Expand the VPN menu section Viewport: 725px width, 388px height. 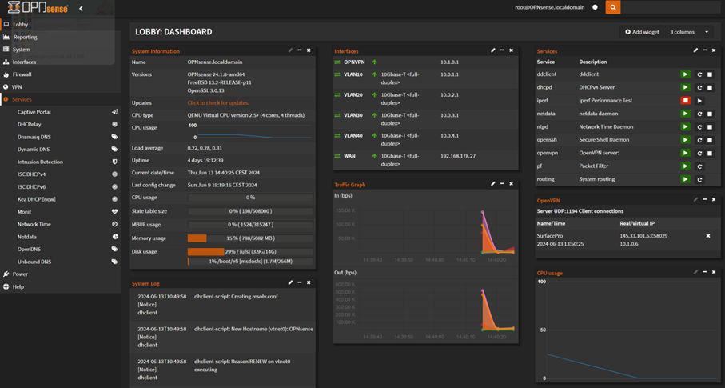17,86
